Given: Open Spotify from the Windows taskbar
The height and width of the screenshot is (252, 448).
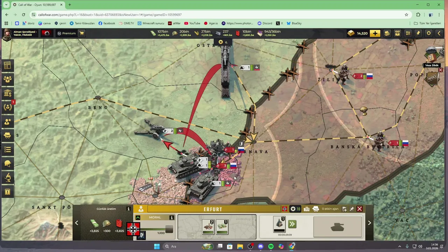Looking at the screenshot, I should pyautogui.click(x=271, y=246).
